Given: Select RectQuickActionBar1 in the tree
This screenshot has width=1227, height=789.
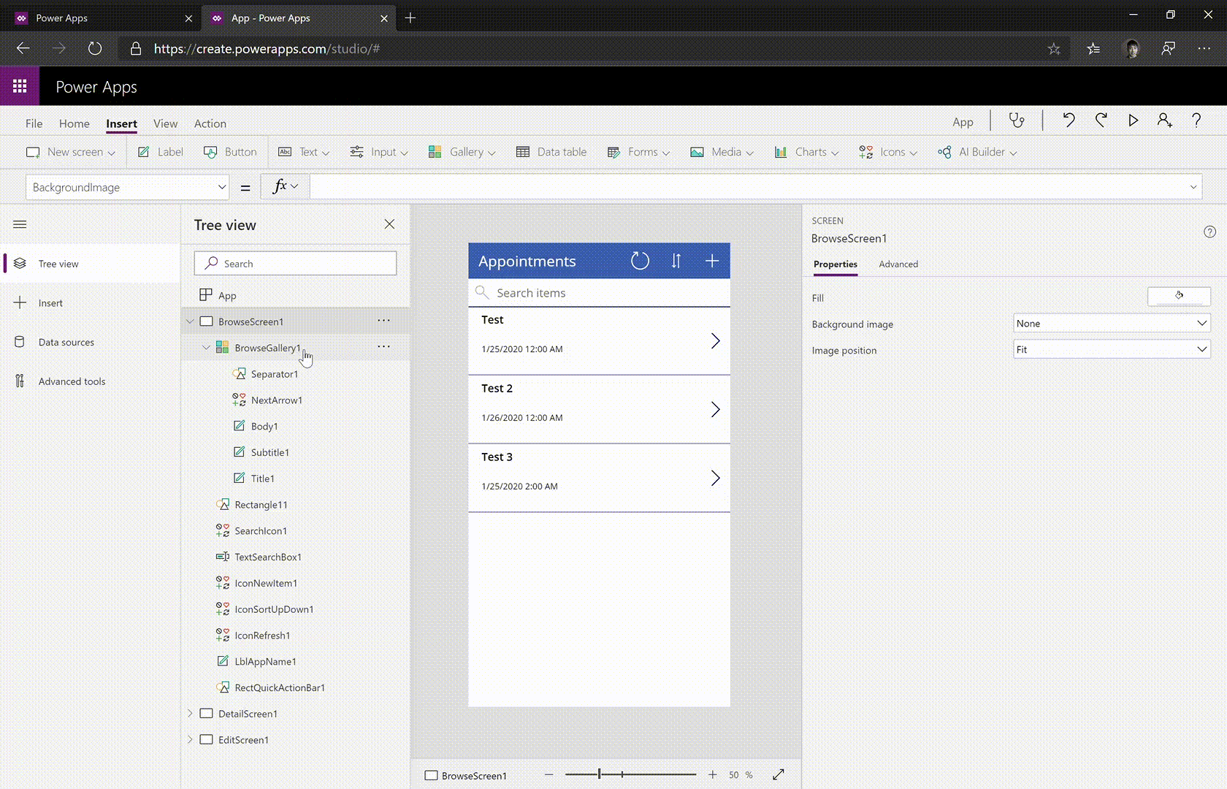Looking at the screenshot, I should 279,687.
